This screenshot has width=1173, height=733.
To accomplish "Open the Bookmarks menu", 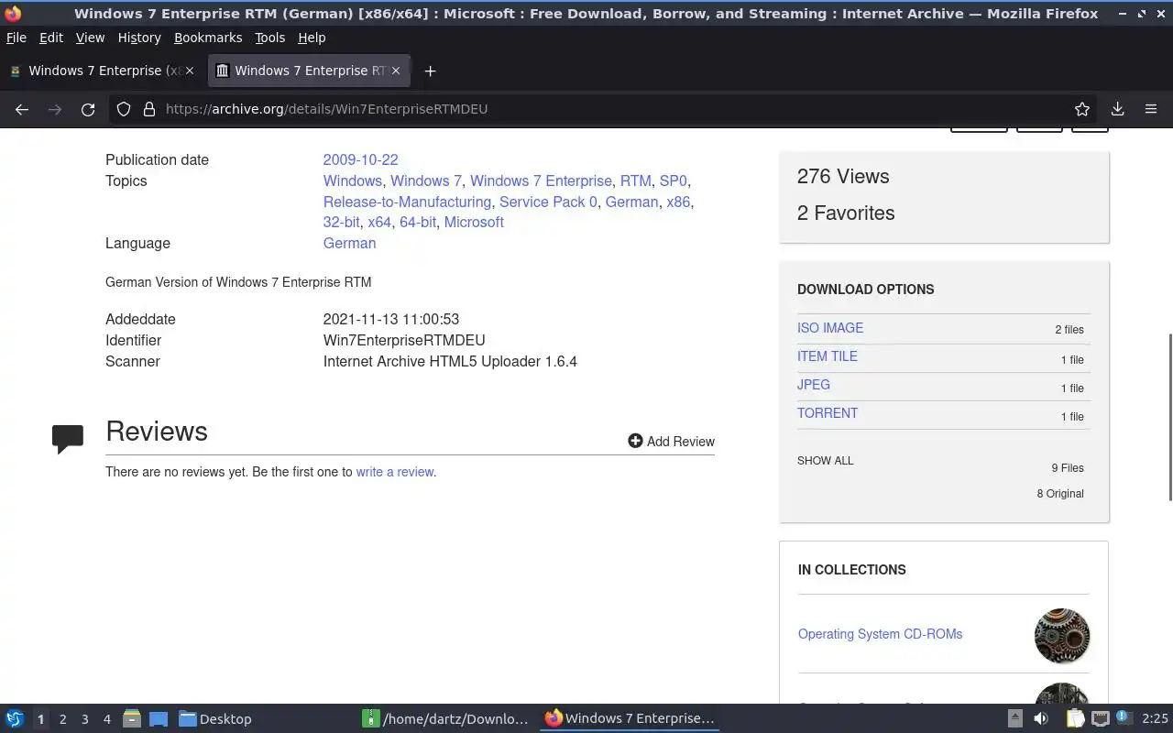I will [x=208, y=38].
